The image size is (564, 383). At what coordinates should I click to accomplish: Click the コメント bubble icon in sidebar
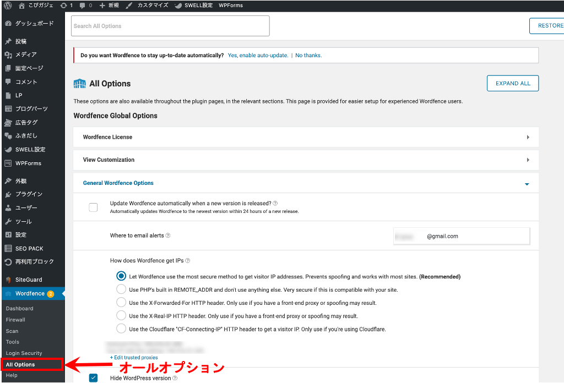(8, 82)
